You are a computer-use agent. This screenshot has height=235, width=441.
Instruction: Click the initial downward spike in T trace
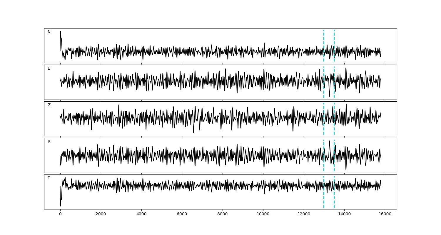click(61, 205)
